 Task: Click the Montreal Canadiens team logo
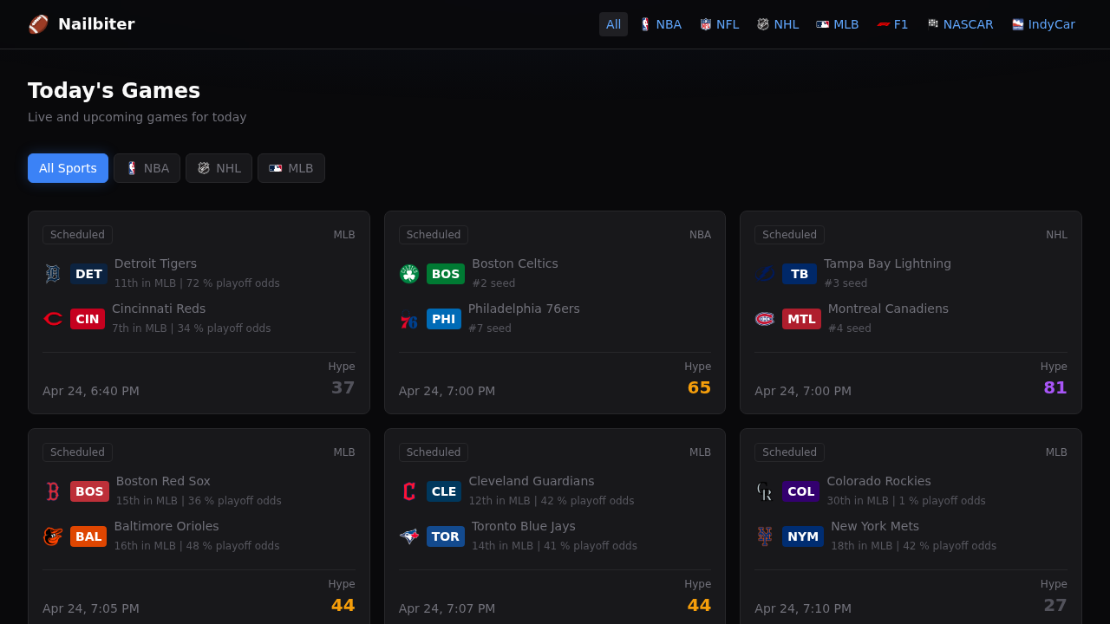pyautogui.click(x=765, y=319)
